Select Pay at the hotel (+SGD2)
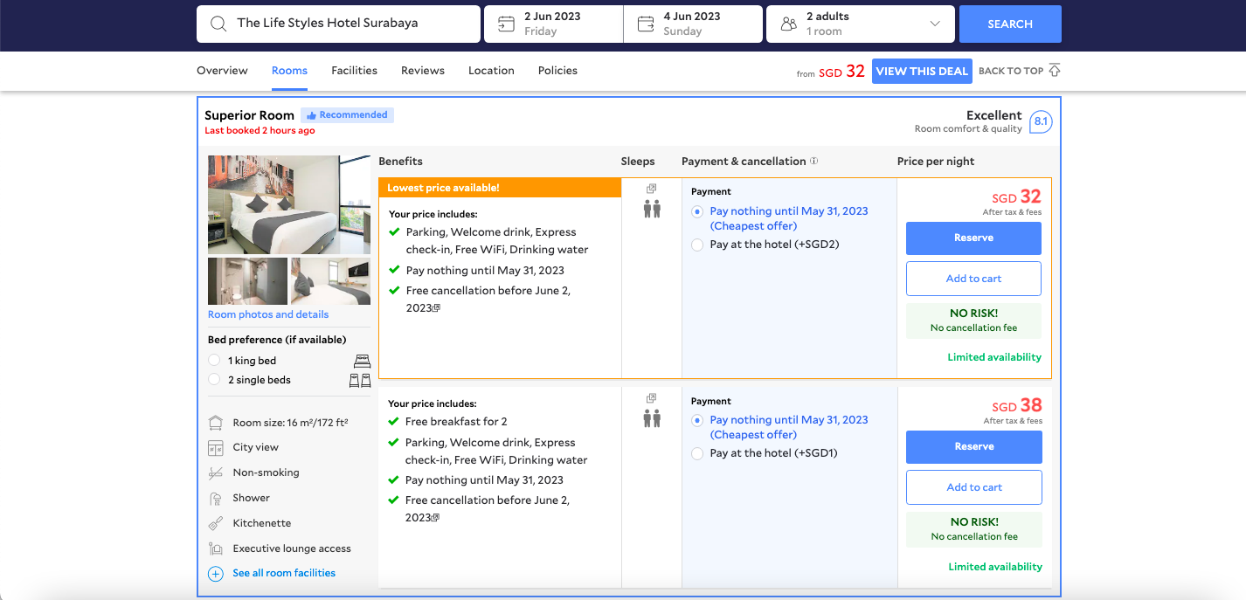Viewport: 1246px width, 600px height. [697, 245]
